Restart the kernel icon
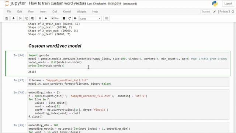236x133 pixels. pos(70,18)
